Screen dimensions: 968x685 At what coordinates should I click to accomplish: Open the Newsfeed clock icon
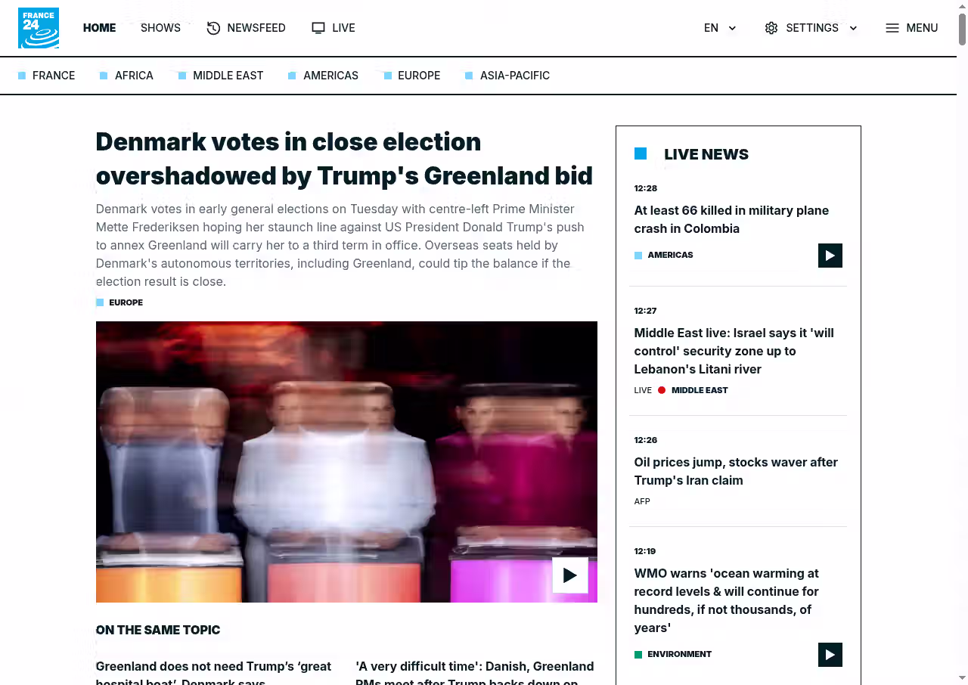click(x=213, y=28)
